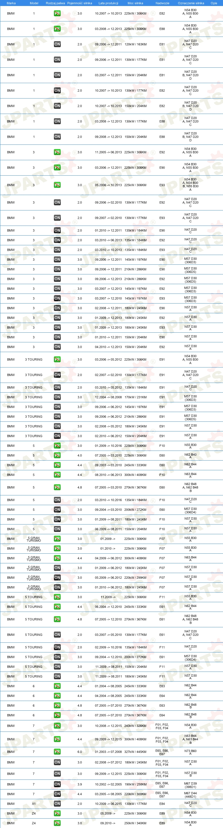The image size is (223, 828).
Task: Select the 11.2005 -> 06.2013 production years cell
Action: pyautogui.click(x=108, y=152)
